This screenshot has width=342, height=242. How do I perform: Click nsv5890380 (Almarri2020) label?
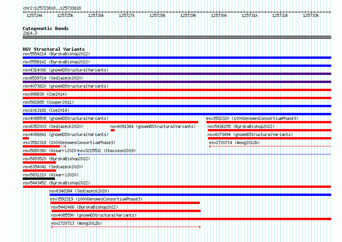click(x=51, y=151)
